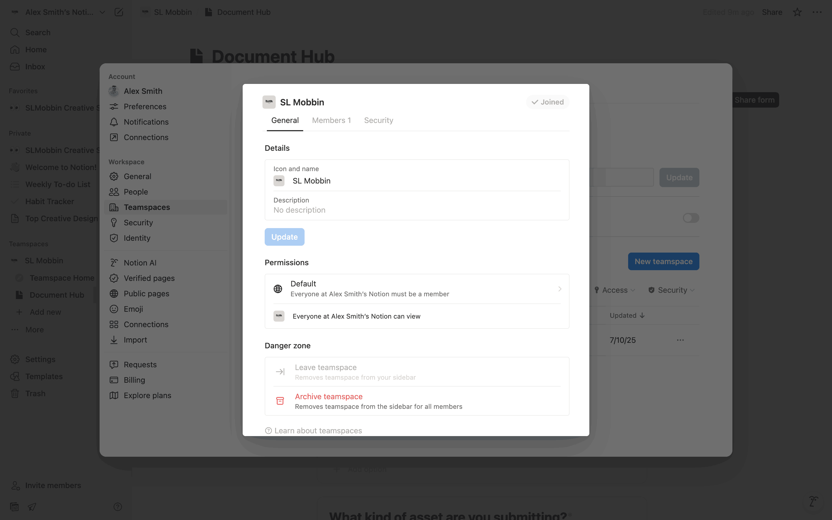
Task: Click the Joined membership toggle button
Action: coord(547,102)
